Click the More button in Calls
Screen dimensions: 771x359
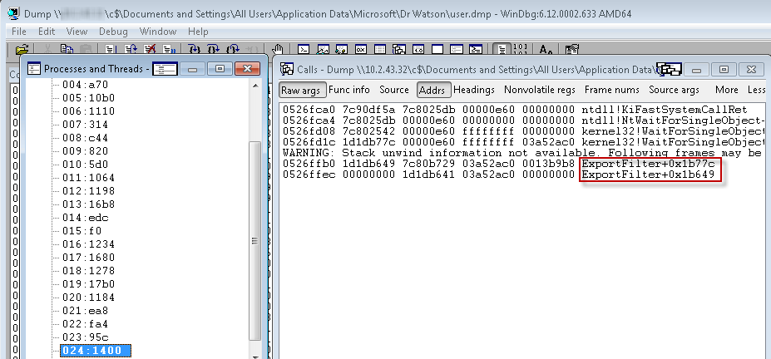click(726, 90)
